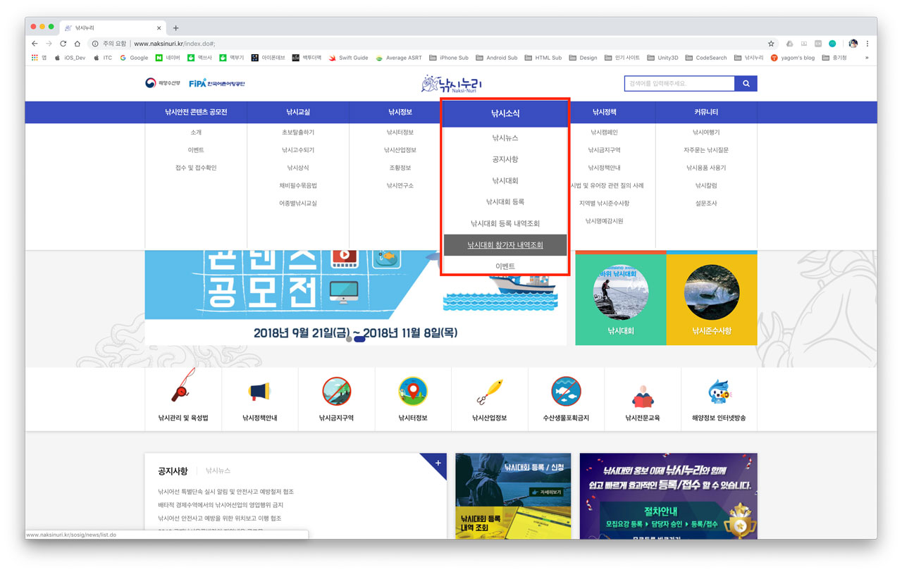Bookmark this page with star icon
Screen dimensions: 902x572
point(771,44)
